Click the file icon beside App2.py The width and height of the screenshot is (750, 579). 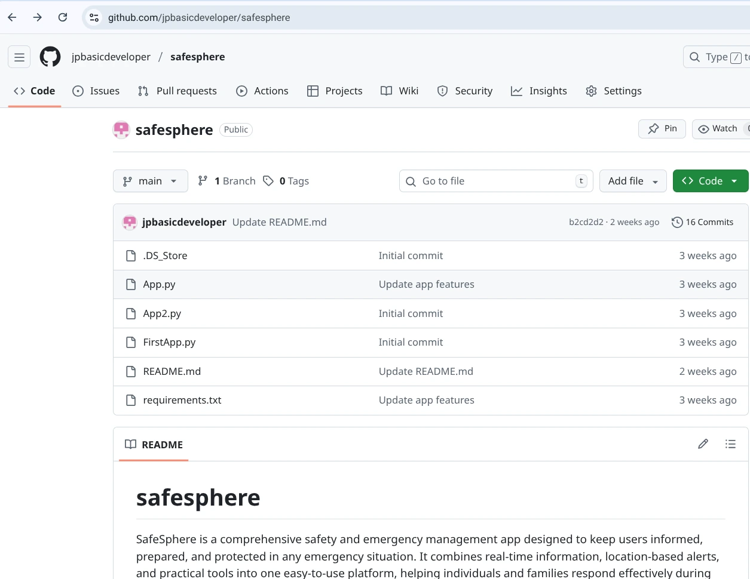coord(131,313)
